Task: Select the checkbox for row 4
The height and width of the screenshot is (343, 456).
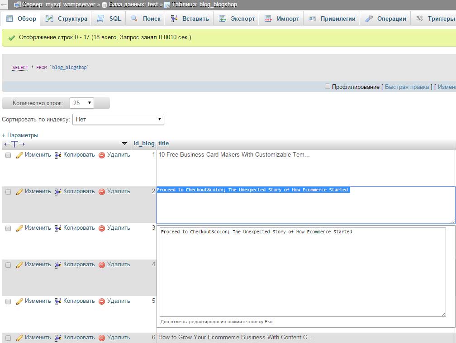Action: pyautogui.click(x=8, y=265)
